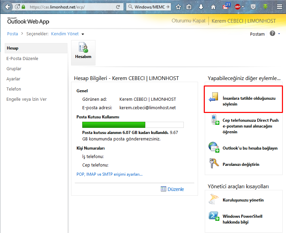Open Ayarlar in the sidebar
The width and height of the screenshot is (286, 233).
click(x=13, y=79)
